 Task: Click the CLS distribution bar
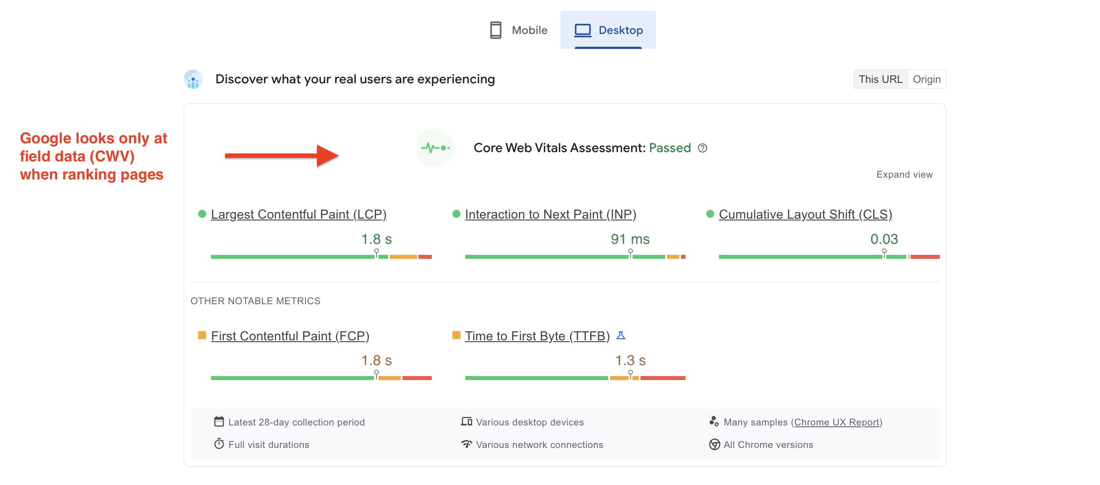829,257
